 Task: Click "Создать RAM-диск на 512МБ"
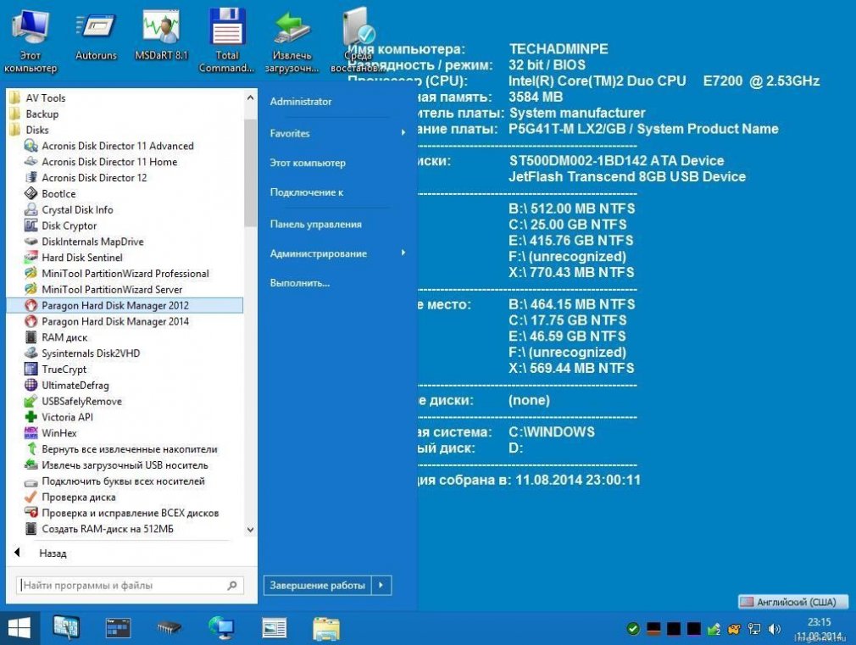[x=108, y=529]
